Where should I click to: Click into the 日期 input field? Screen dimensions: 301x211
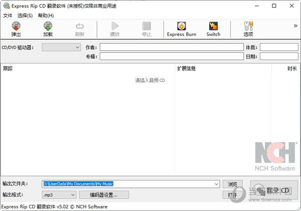279,56
